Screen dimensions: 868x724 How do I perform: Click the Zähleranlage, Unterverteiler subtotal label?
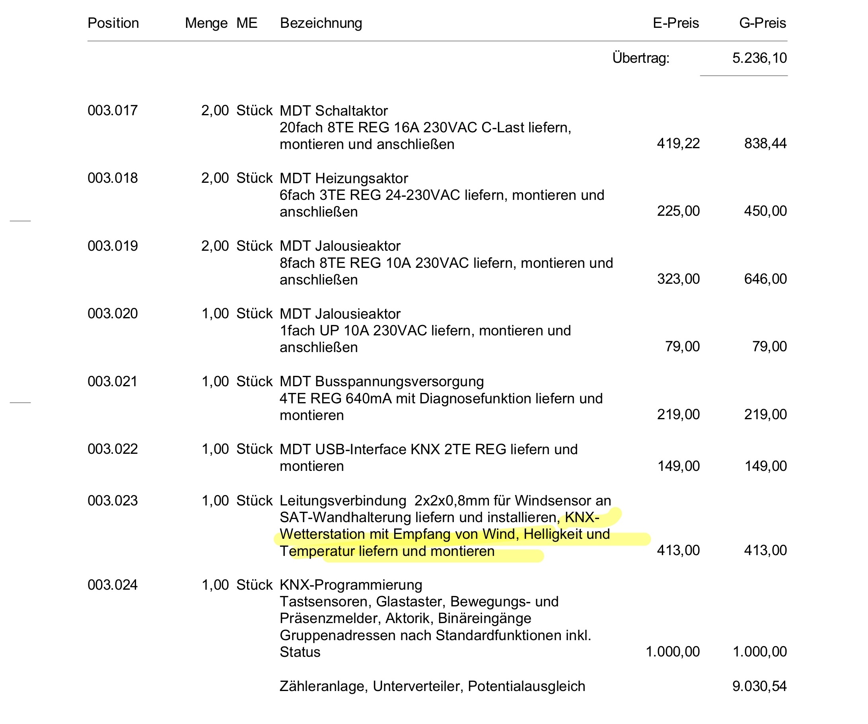pyautogui.click(x=432, y=686)
